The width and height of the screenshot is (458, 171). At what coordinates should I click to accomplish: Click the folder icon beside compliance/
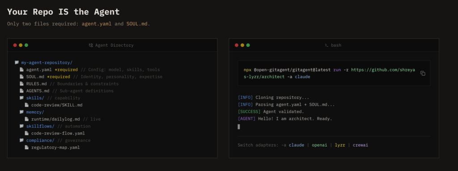(x=21, y=140)
